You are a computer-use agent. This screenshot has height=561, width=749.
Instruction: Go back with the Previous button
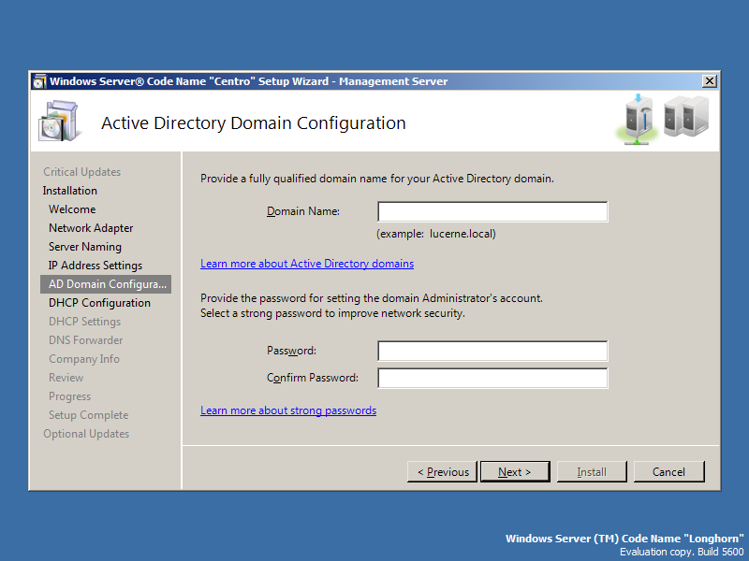coord(442,472)
